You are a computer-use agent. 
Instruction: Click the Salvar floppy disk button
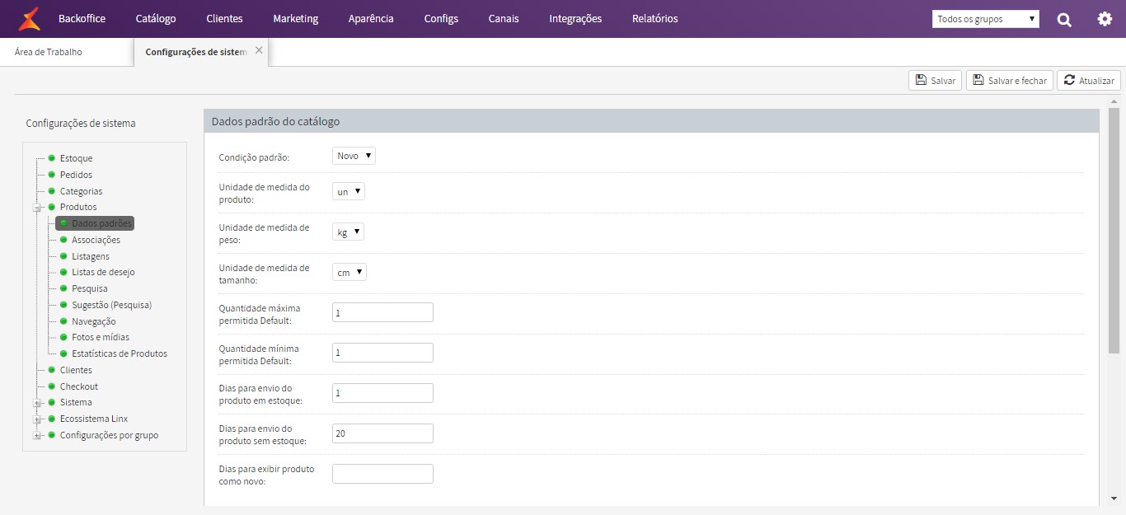coord(935,81)
